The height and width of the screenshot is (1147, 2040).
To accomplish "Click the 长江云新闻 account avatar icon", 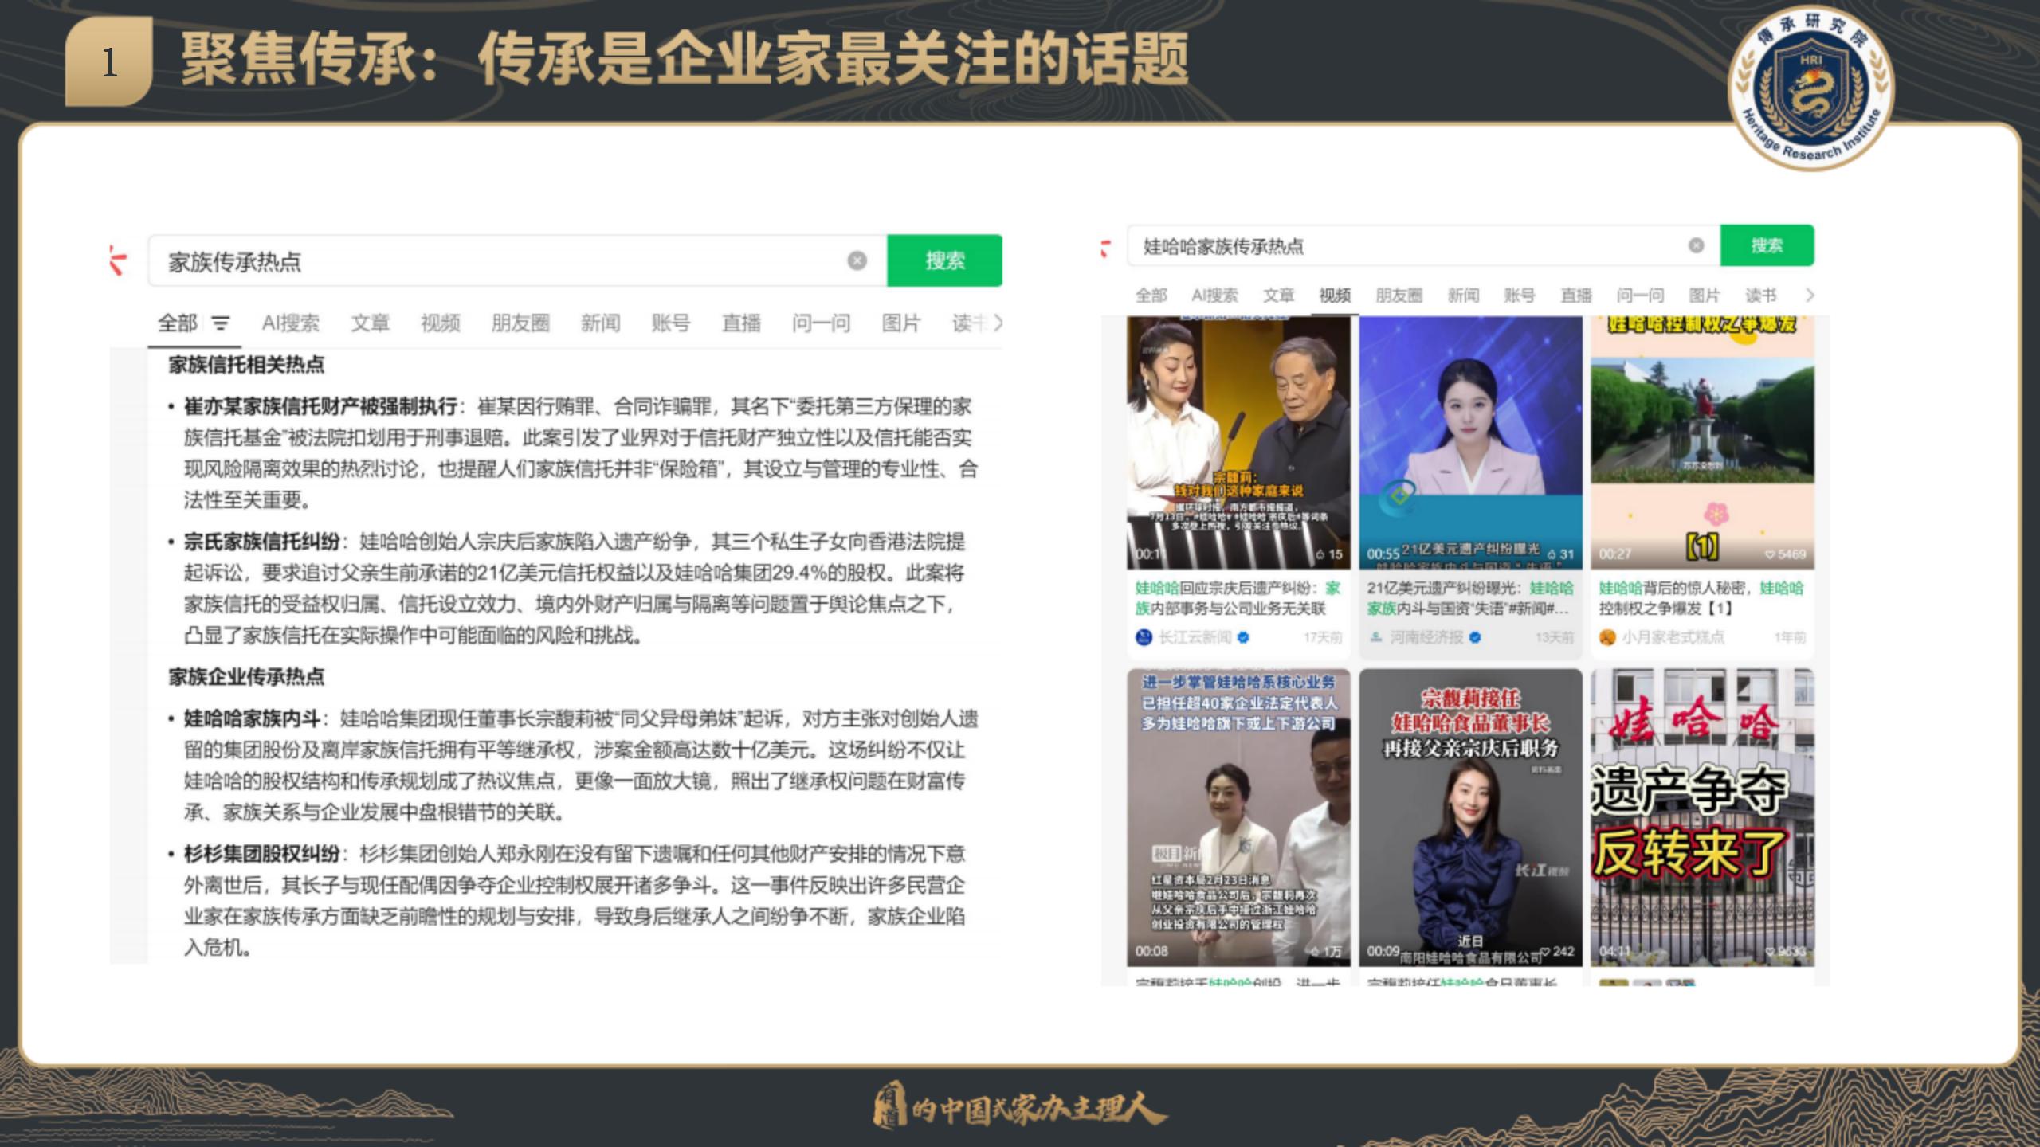I will tap(1144, 637).
